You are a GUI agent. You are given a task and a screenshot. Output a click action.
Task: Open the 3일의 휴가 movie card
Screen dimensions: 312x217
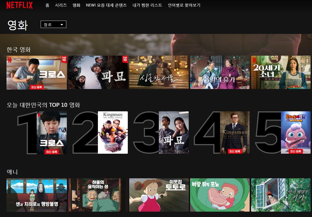click(x=220, y=72)
